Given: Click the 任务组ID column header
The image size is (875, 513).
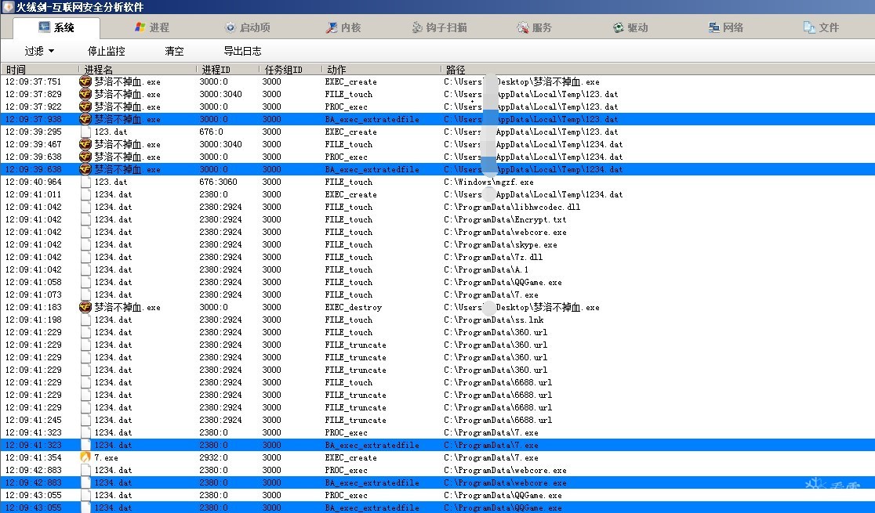Looking at the screenshot, I should 291,70.
